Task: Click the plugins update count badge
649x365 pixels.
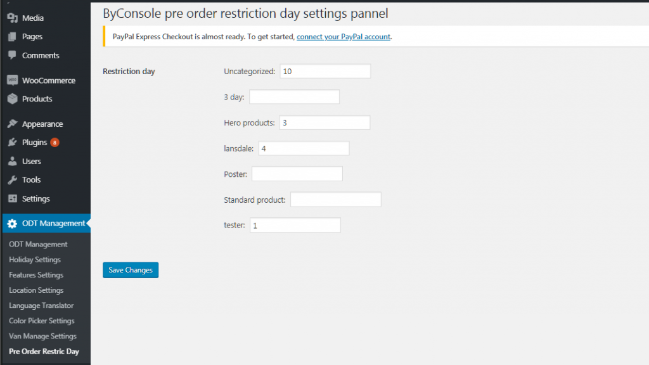Action: 55,143
